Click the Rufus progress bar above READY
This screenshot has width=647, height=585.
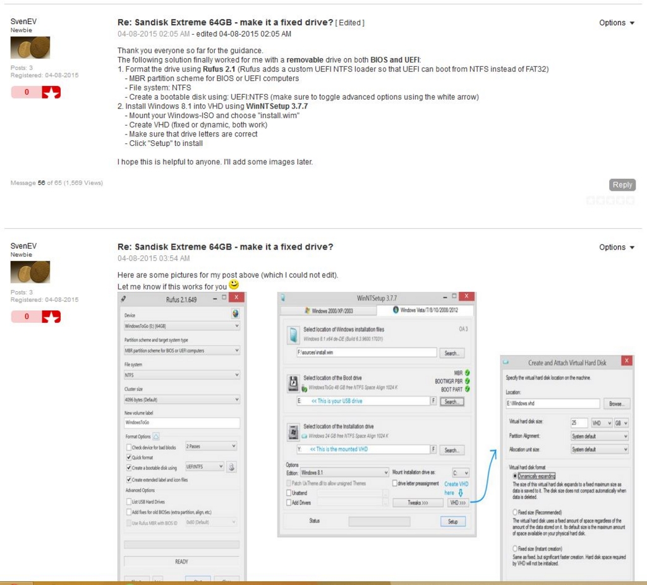pyautogui.click(x=181, y=545)
